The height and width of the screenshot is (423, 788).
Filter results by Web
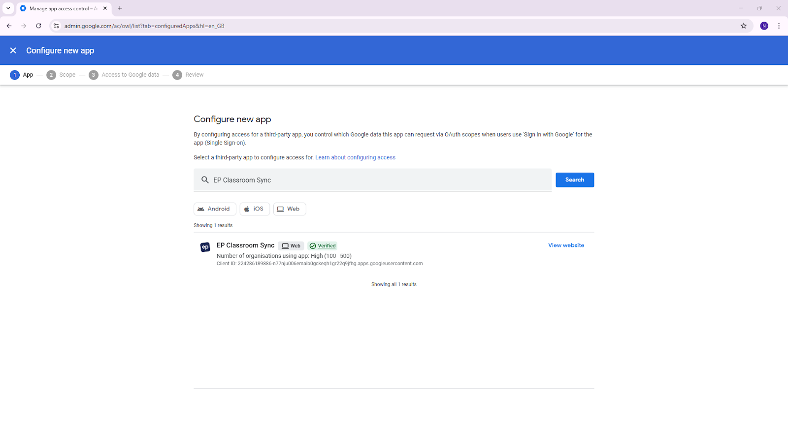(x=290, y=209)
